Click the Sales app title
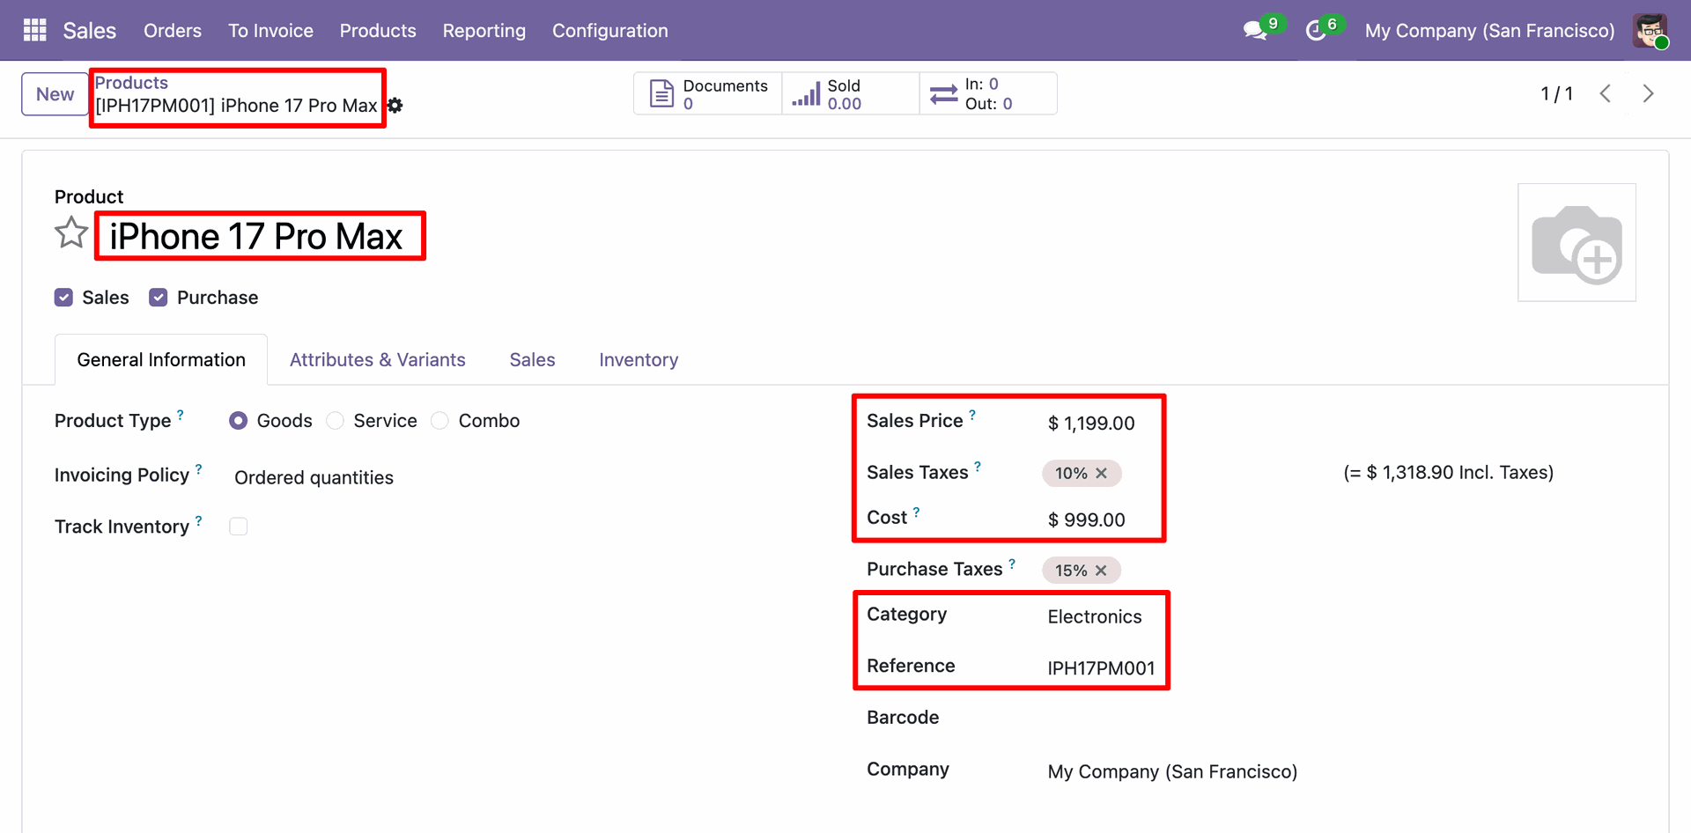The image size is (1691, 833). 90,31
